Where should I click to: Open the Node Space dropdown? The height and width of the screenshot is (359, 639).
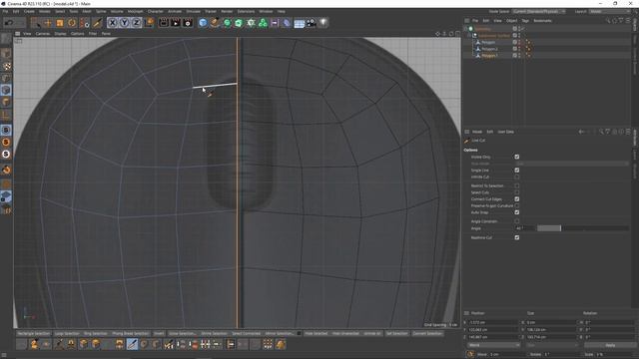(539, 11)
